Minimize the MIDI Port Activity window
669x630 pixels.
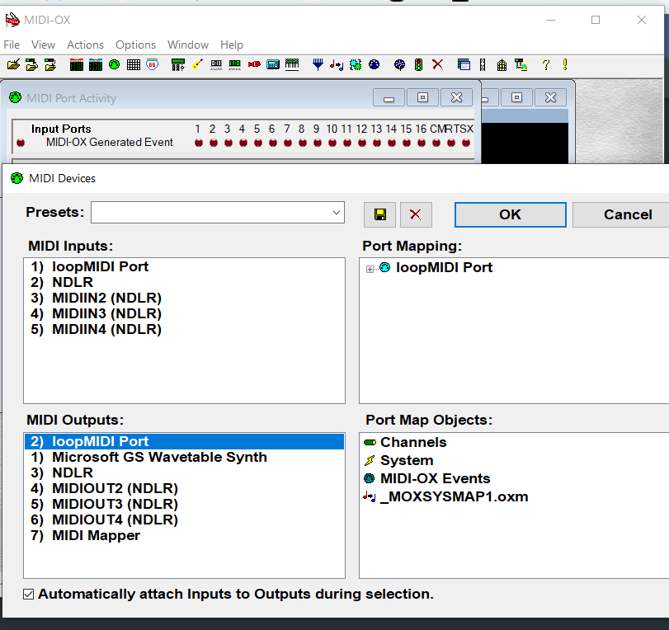[389, 98]
